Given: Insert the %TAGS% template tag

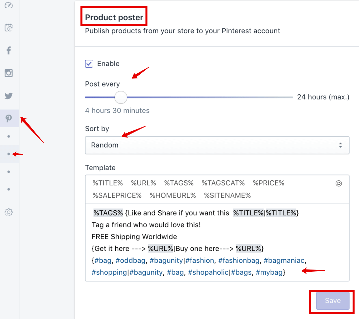Looking at the screenshot, I should (x=179, y=183).
